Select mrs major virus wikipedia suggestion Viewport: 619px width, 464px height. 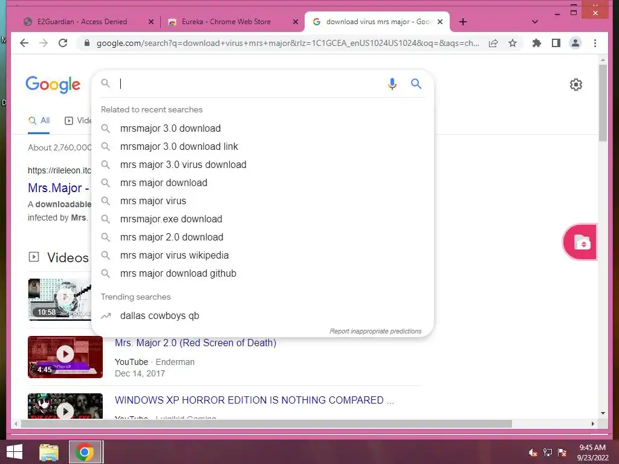(x=262, y=256)
